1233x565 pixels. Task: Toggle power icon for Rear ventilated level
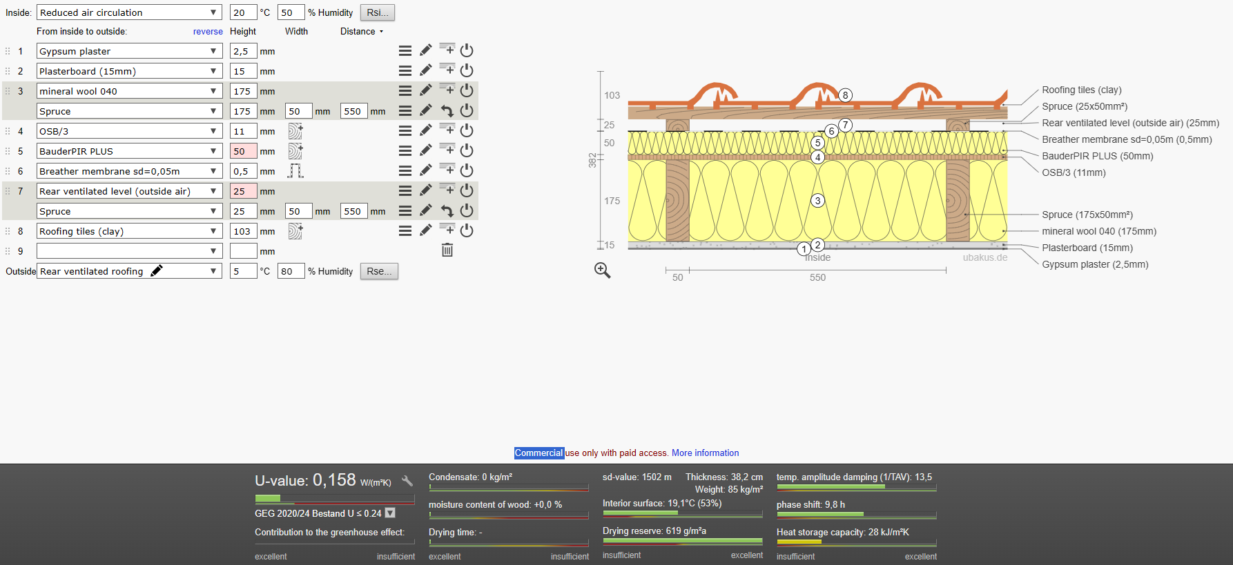(467, 190)
